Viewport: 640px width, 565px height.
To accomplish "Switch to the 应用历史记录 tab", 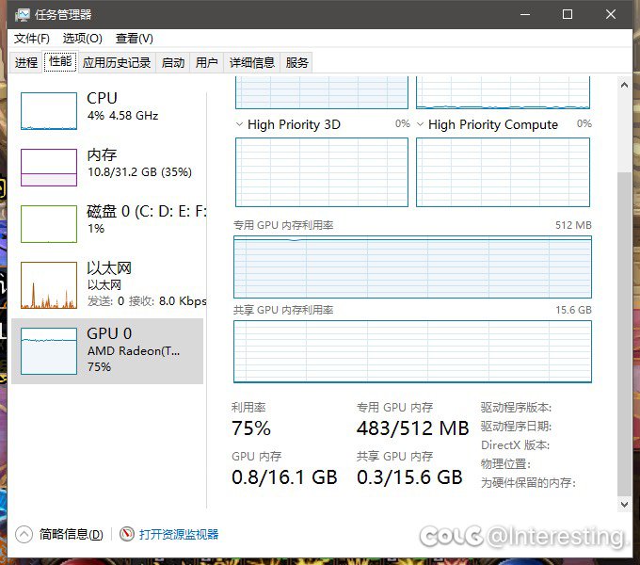I will pyautogui.click(x=117, y=63).
